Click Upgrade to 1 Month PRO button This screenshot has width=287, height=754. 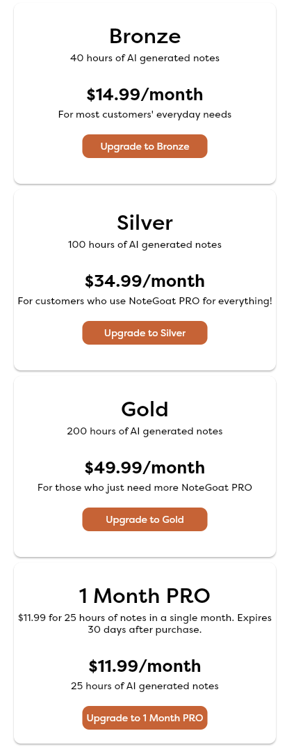coord(145,718)
